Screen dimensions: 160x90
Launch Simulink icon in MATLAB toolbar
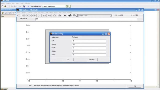(x=24, y=6)
